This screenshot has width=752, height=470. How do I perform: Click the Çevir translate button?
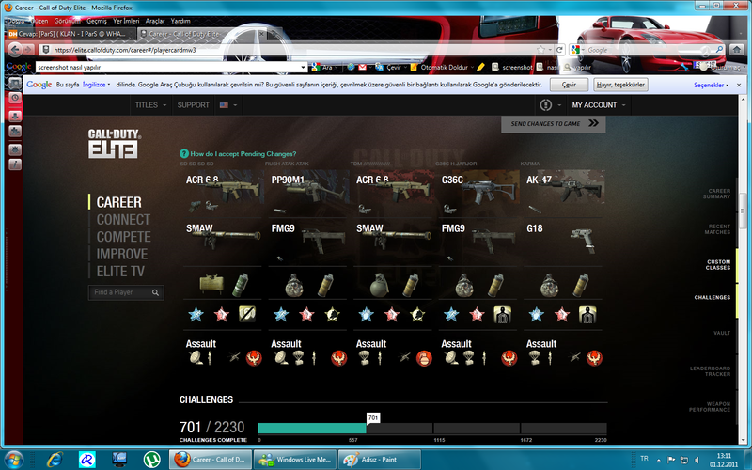pyautogui.click(x=569, y=85)
